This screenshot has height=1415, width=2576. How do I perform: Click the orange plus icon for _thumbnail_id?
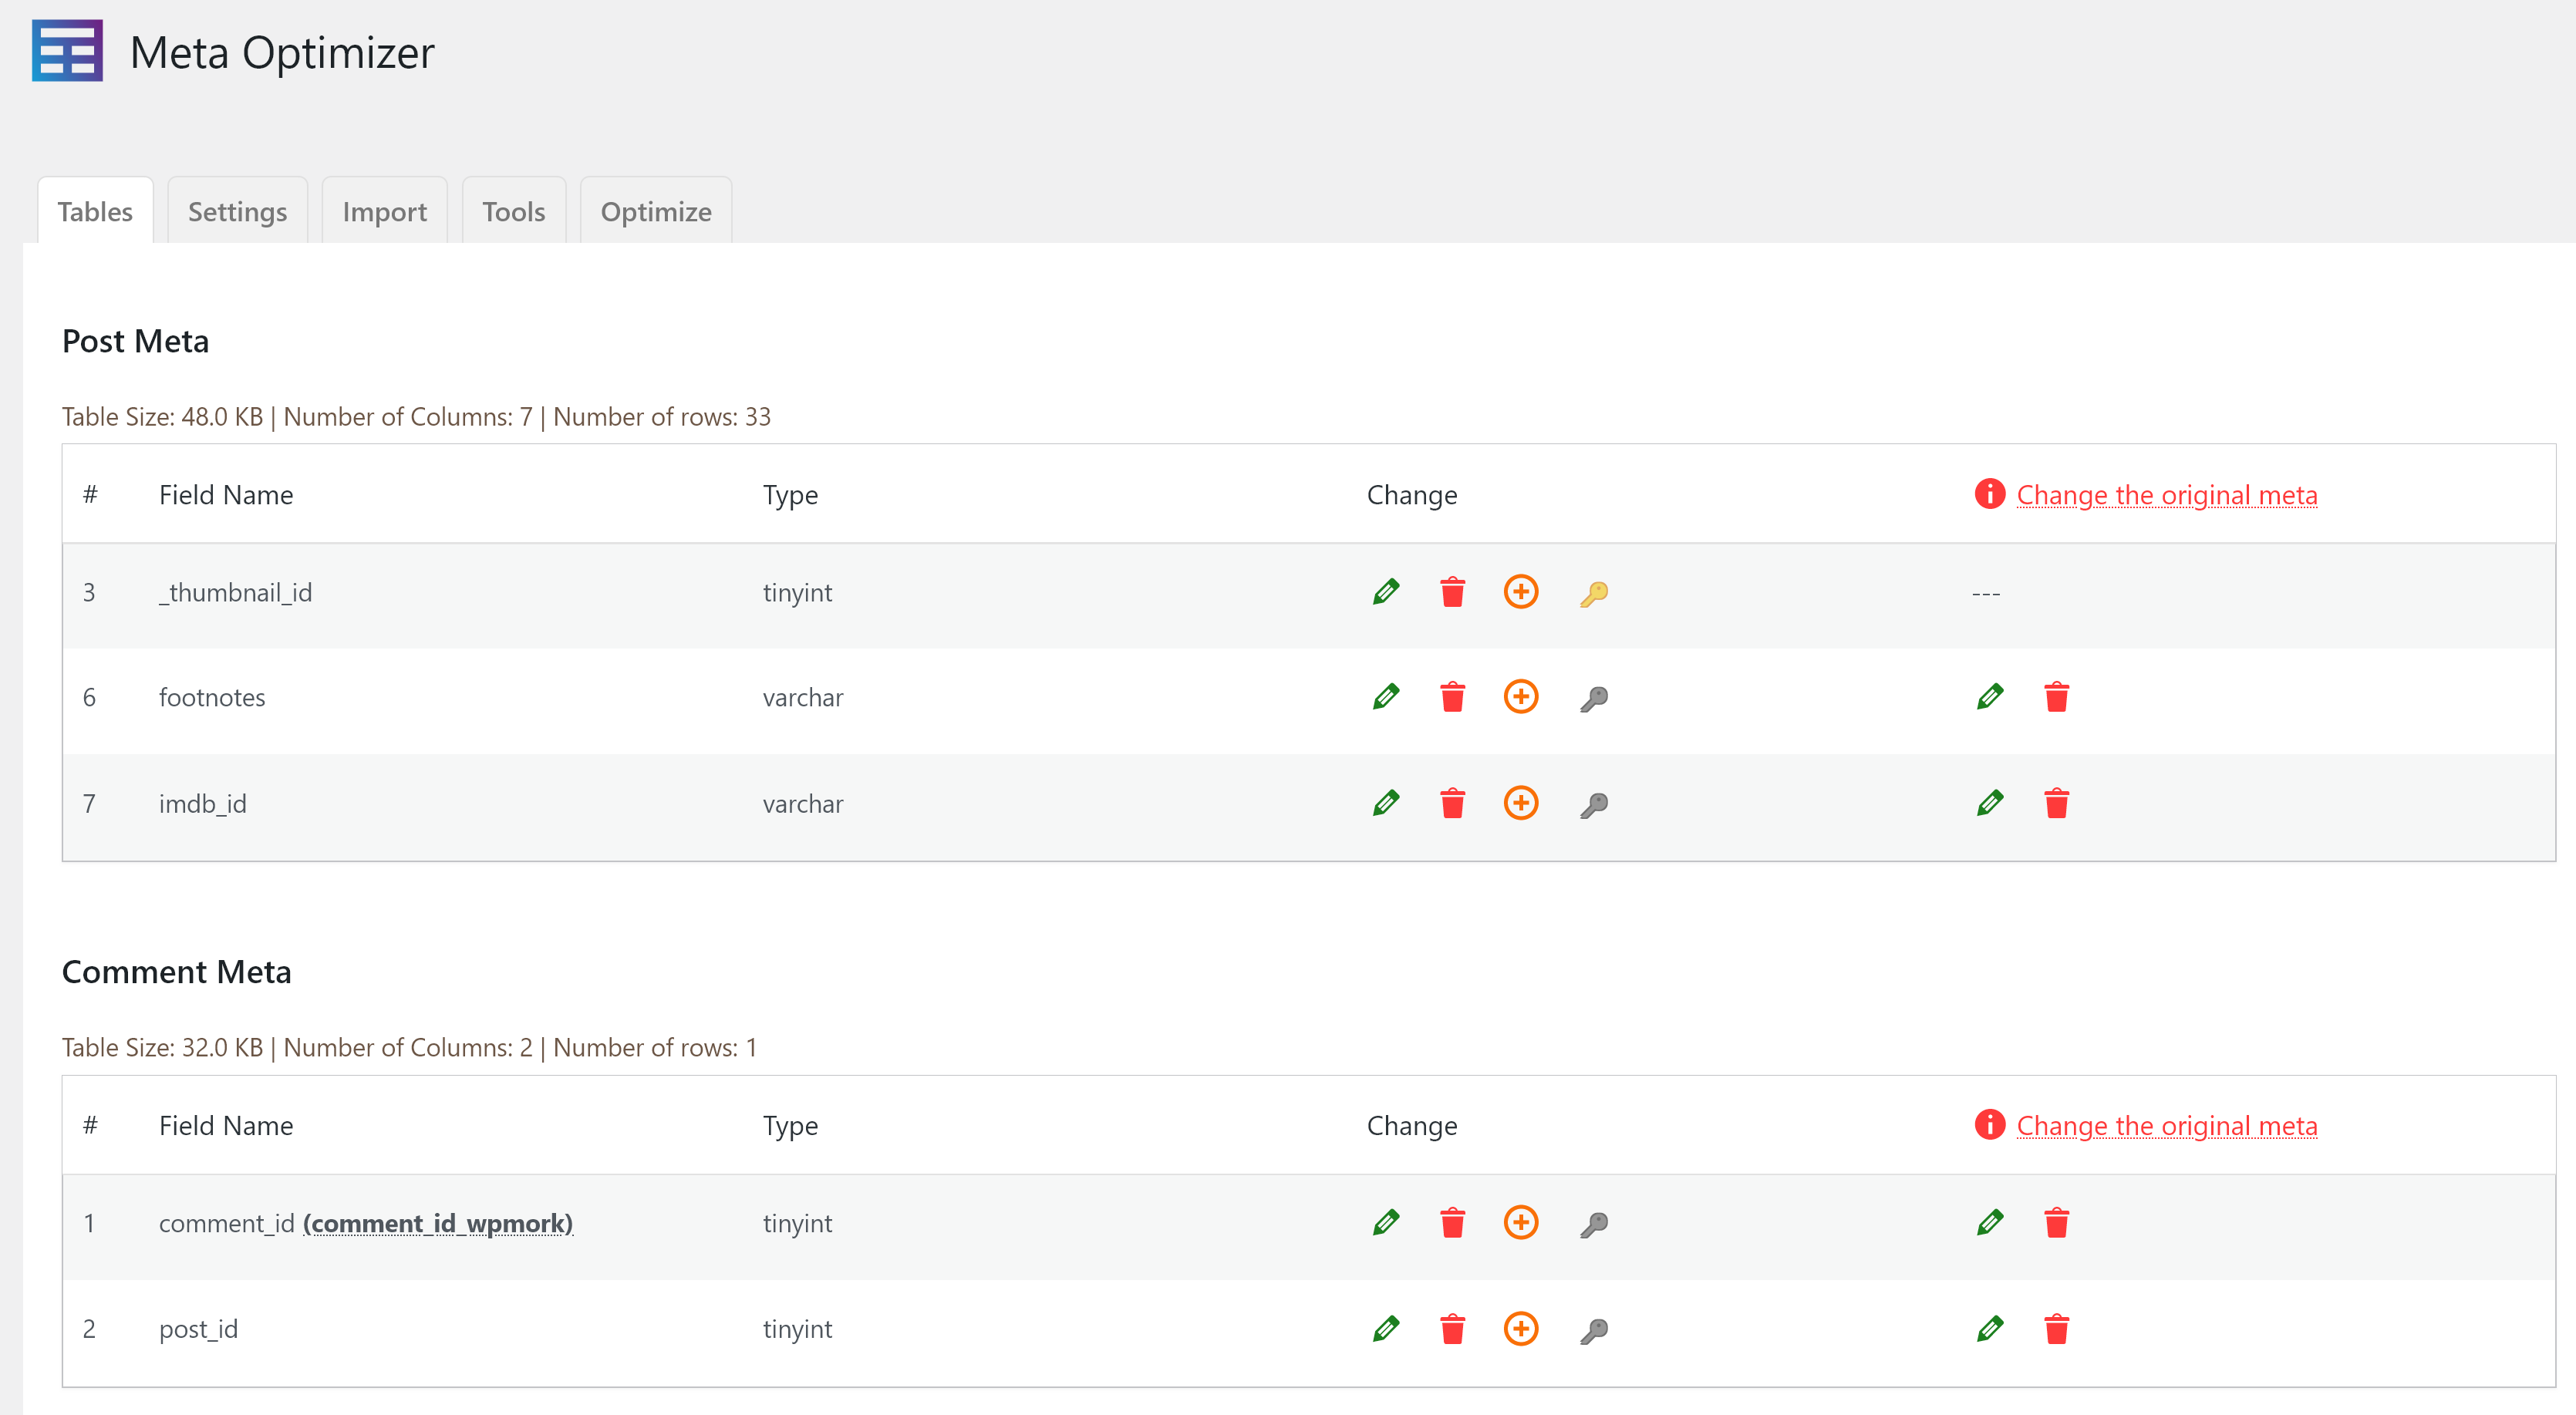(1520, 592)
